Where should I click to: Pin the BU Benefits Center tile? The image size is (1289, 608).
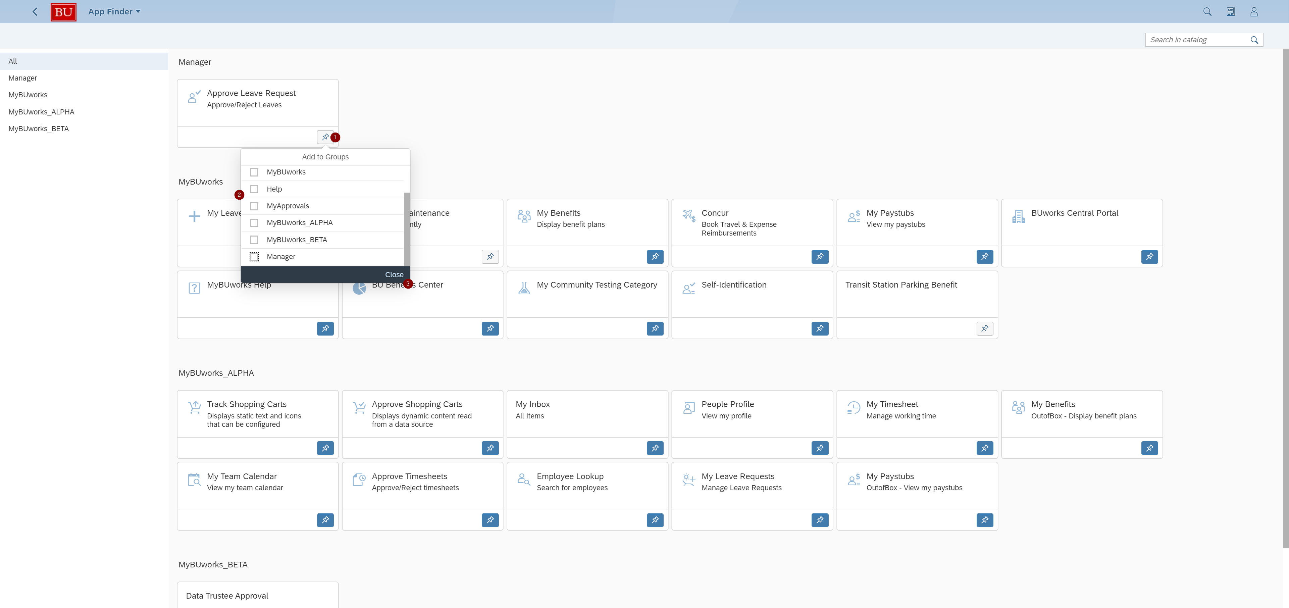tap(490, 329)
